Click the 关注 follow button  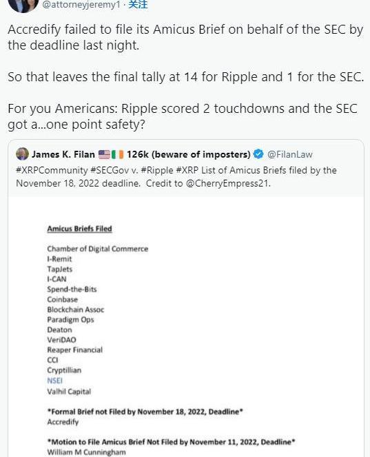click(x=138, y=4)
